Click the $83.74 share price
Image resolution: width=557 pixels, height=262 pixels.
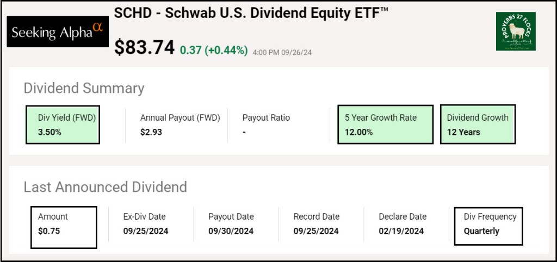click(x=144, y=48)
